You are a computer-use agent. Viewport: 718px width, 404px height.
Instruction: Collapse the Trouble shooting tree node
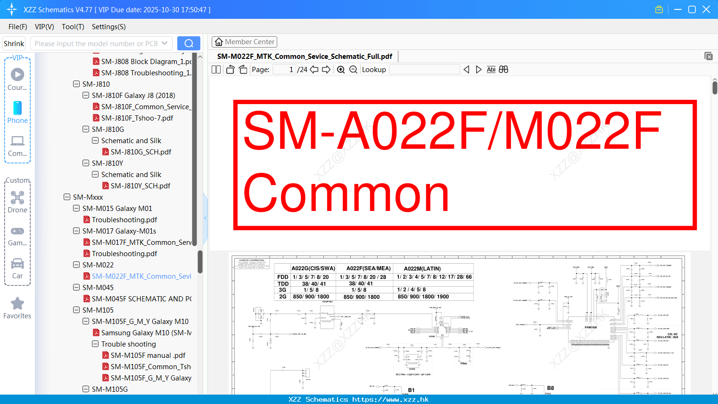tap(95, 344)
